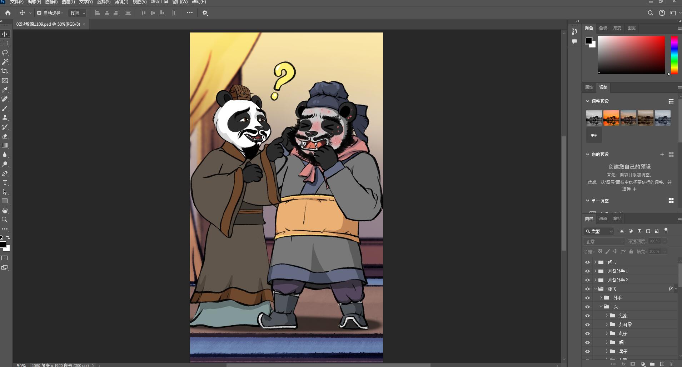Select the Gradient tool
Screen dimensions: 682x367
coord(5,145)
